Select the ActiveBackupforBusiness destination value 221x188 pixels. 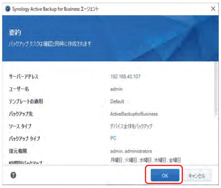135,114
